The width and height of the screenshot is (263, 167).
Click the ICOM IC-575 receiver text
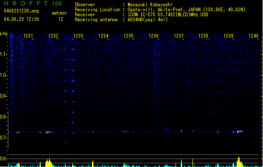point(168,15)
